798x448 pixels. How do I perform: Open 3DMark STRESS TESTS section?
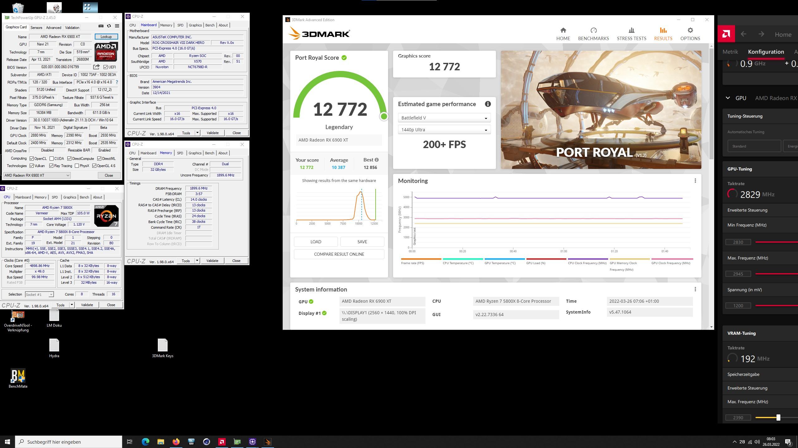pos(631,34)
